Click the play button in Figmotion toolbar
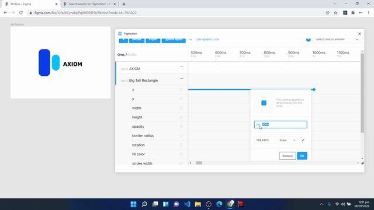Viewport: 374px width, 210px height. [x=123, y=40]
